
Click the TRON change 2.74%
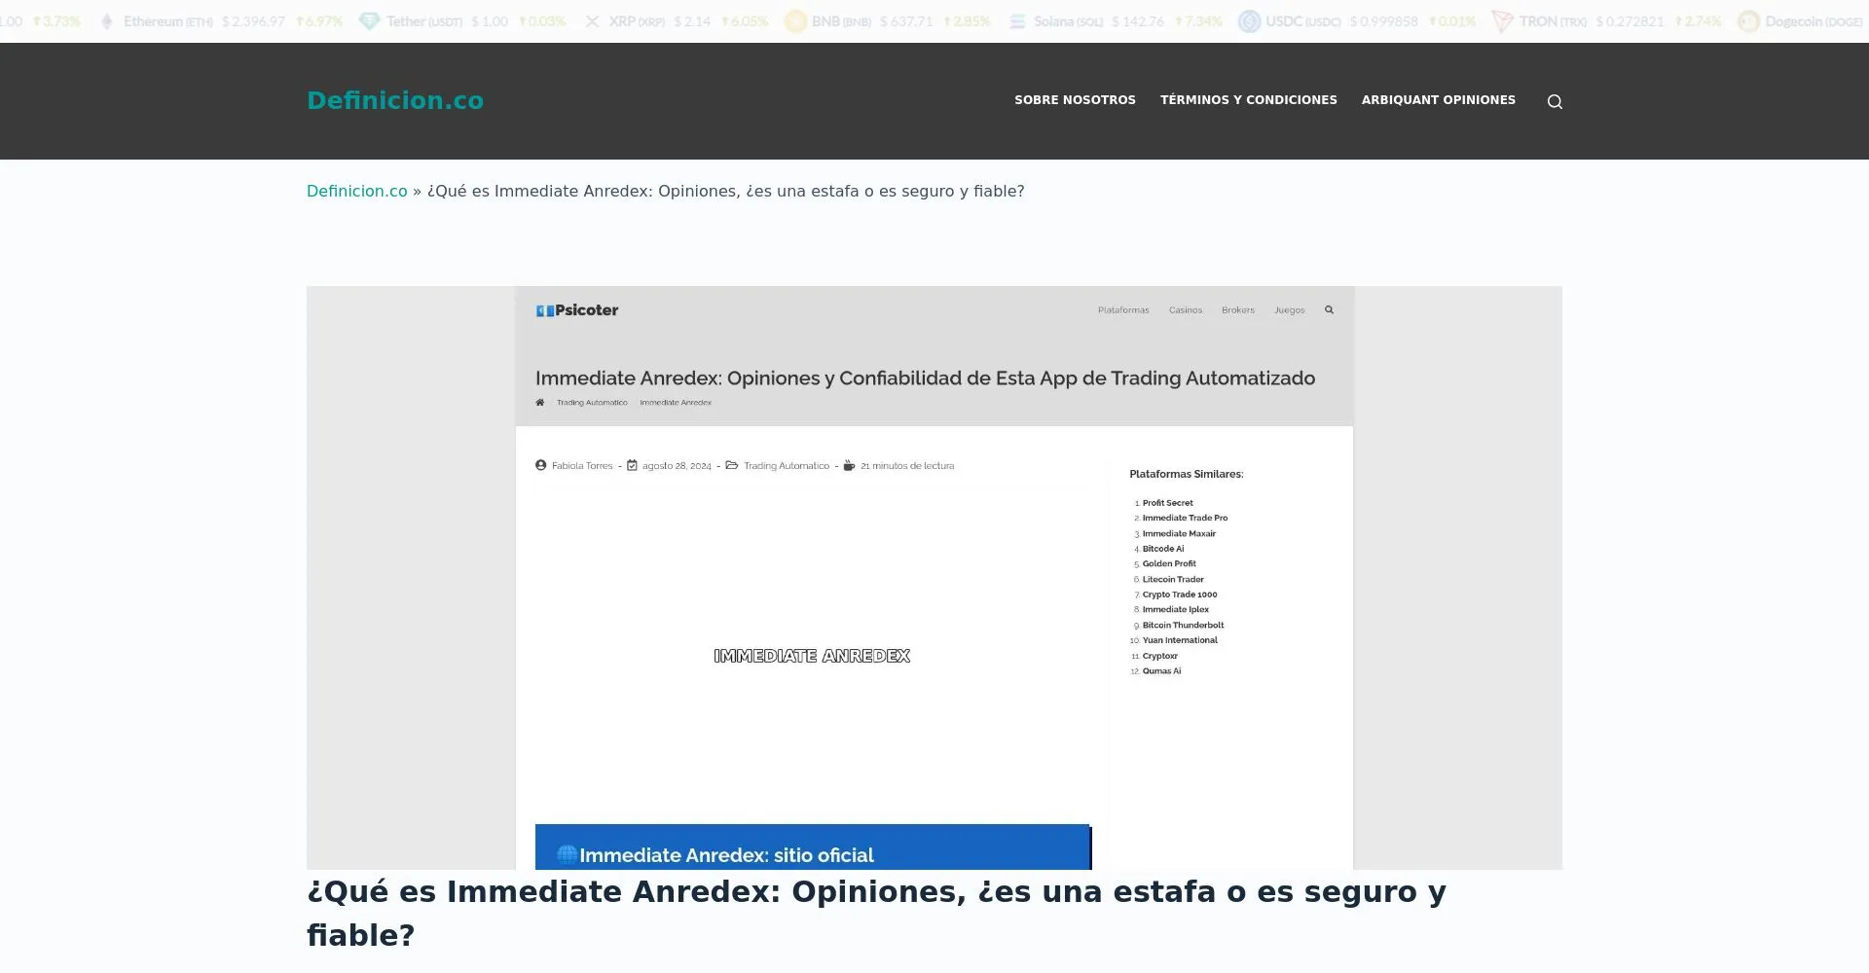[x=1698, y=21]
